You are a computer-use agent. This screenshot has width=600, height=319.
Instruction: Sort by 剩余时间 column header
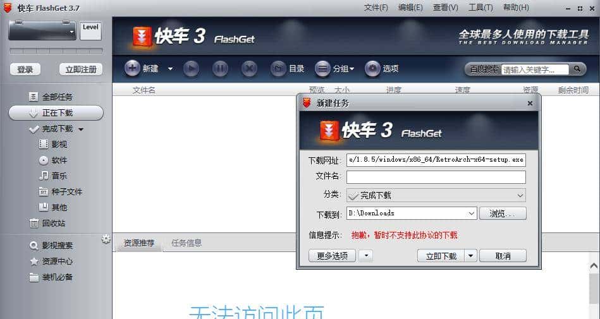[573, 90]
